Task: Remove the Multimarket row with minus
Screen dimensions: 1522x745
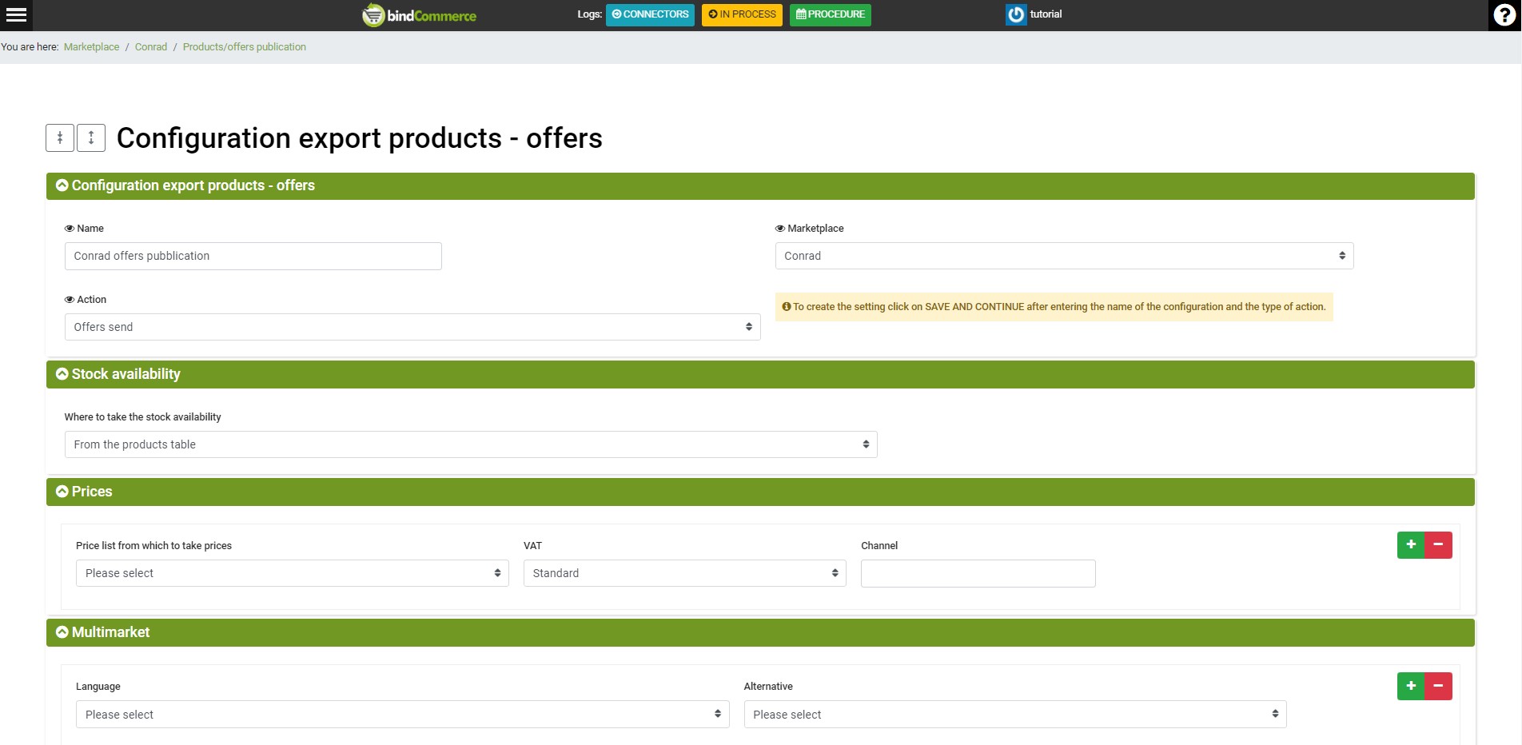Action: (x=1438, y=686)
